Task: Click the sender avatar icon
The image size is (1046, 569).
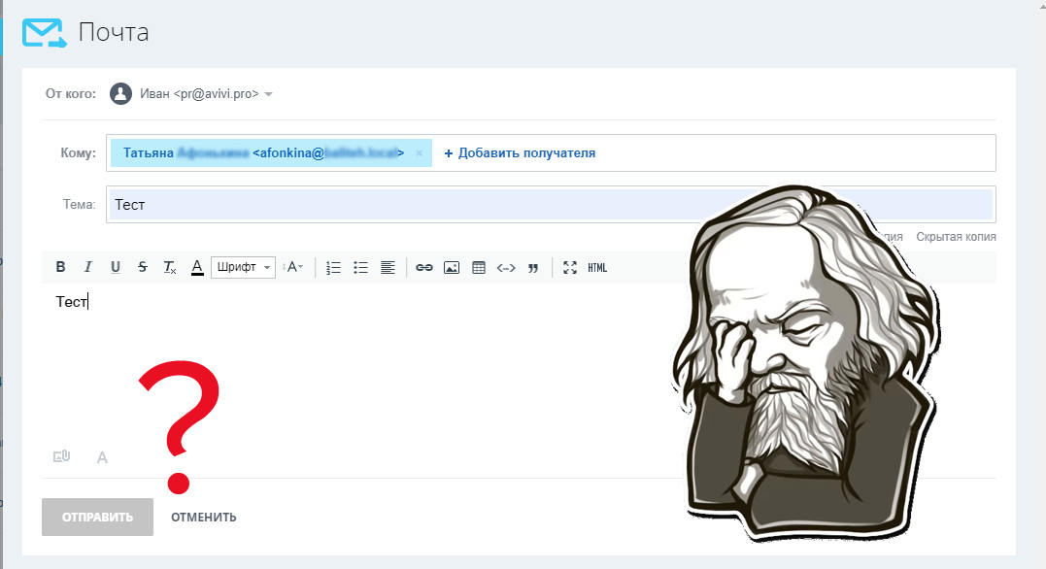Action: point(120,93)
